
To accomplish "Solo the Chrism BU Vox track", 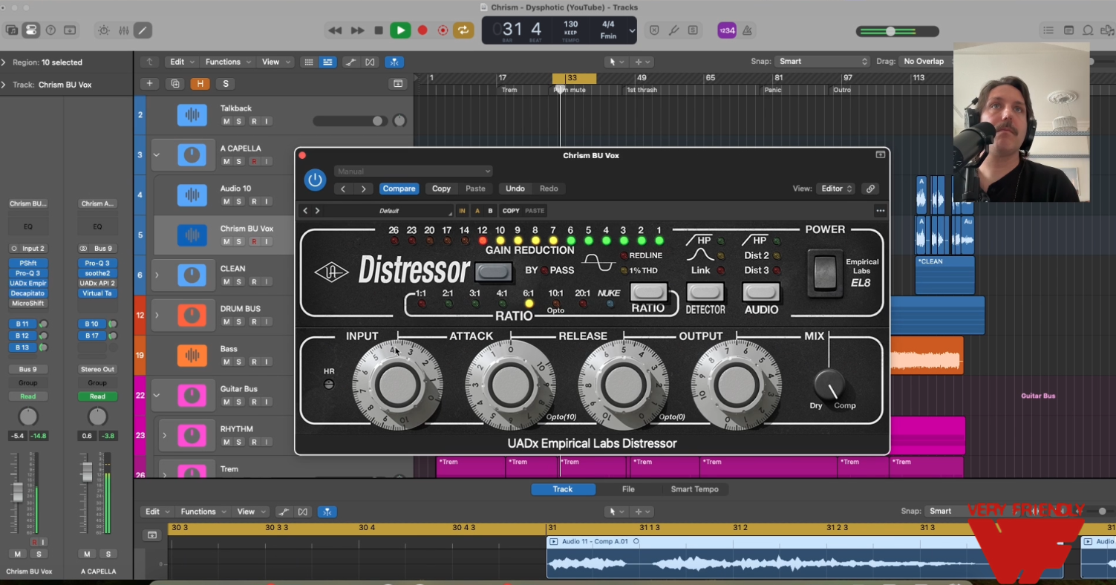I will pyautogui.click(x=239, y=241).
